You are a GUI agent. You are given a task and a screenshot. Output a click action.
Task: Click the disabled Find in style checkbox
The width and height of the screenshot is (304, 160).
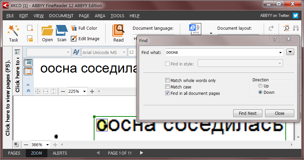167,63
